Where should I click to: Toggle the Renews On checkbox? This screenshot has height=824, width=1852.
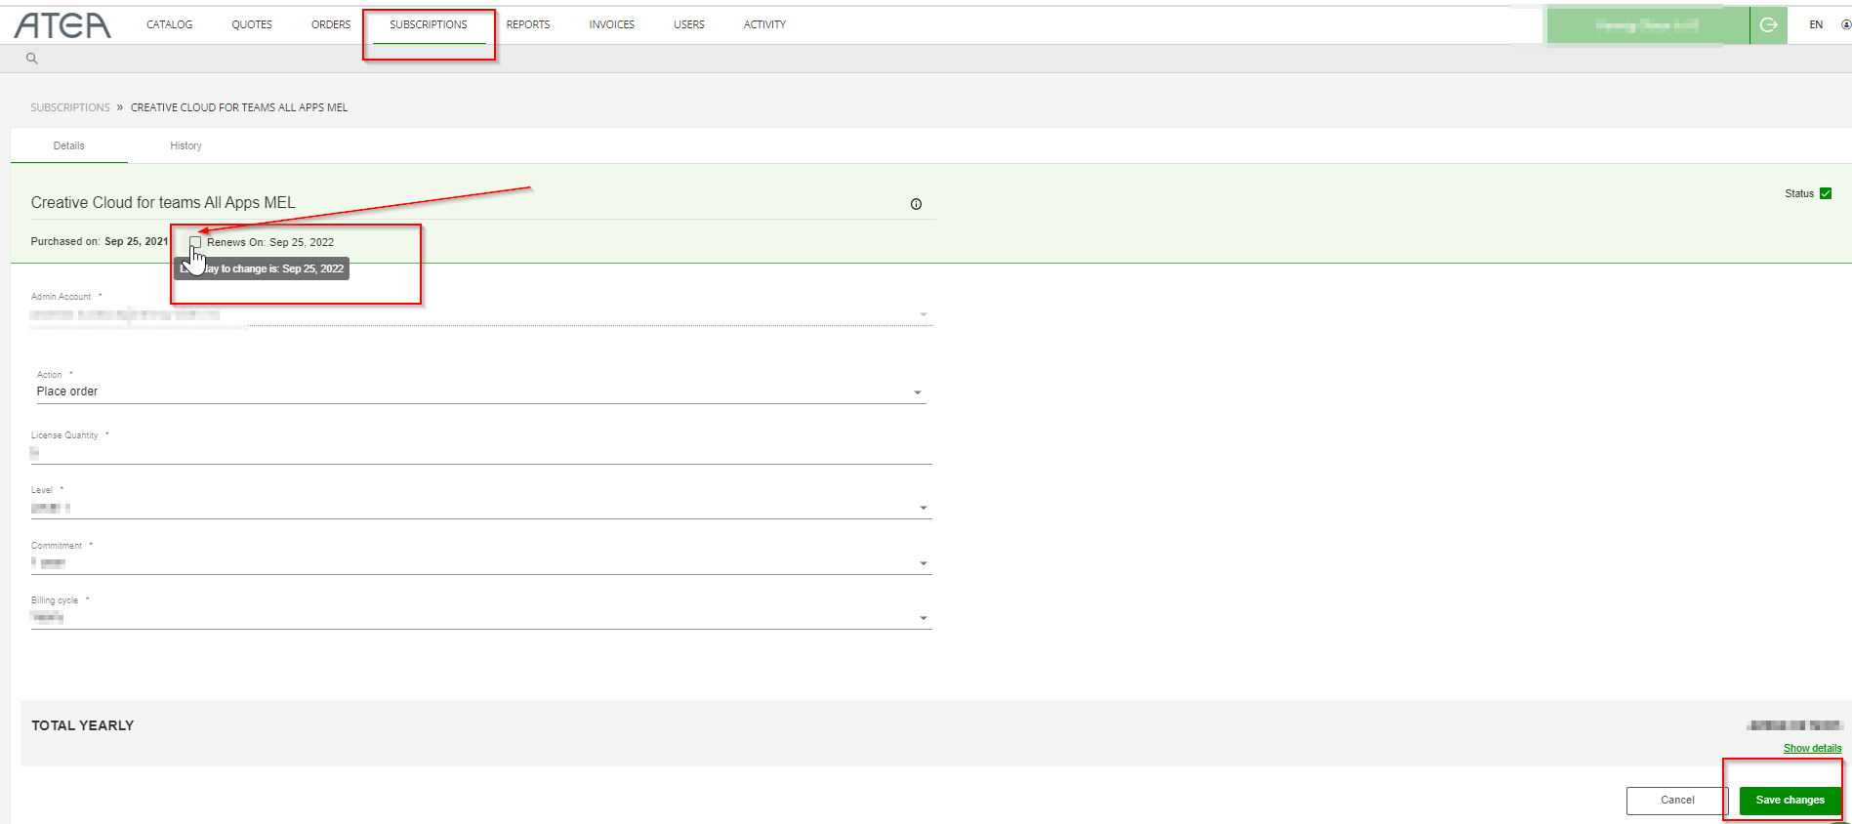click(x=195, y=242)
